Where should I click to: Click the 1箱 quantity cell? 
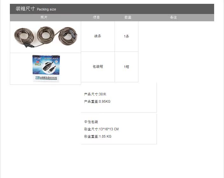coord(126,67)
